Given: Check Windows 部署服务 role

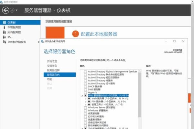Looking at the screenshot, I should point(85,111).
